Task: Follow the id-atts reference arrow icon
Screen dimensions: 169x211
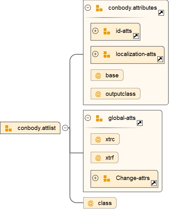Action: point(136,36)
